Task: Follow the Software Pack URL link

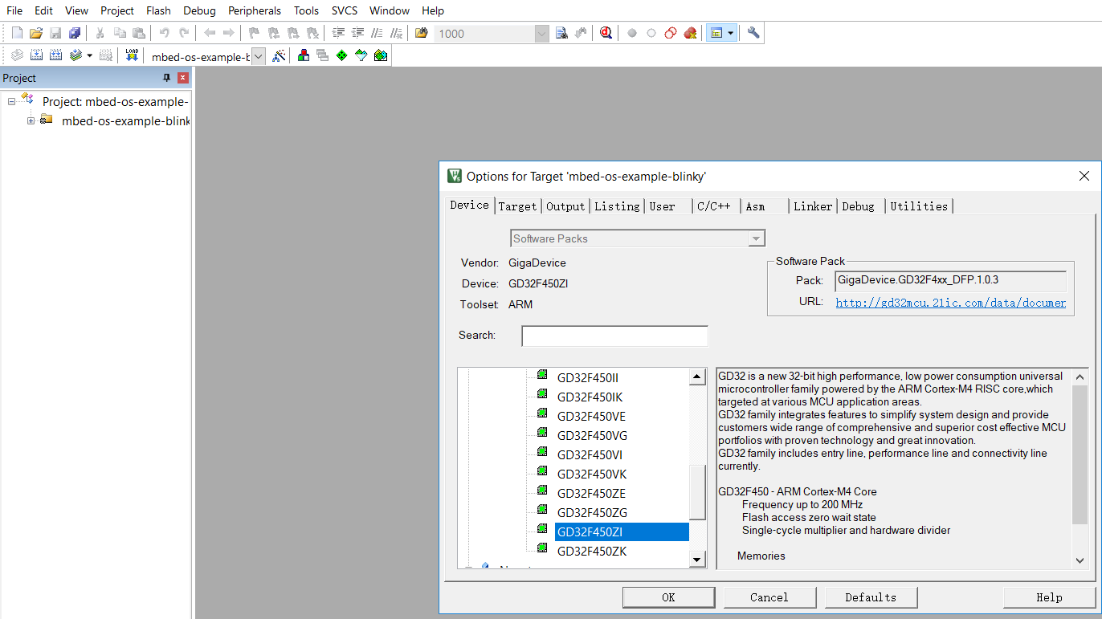Action: [x=950, y=303]
